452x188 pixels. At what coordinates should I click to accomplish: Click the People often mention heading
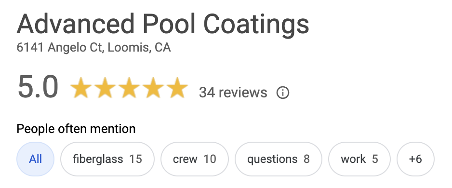pos(76,129)
